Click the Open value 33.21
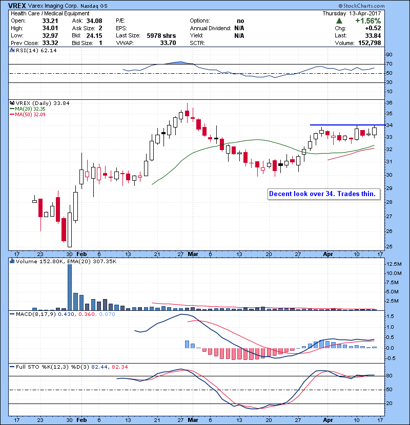The width and height of the screenshot is (410, 425). (x=50, y=21)
